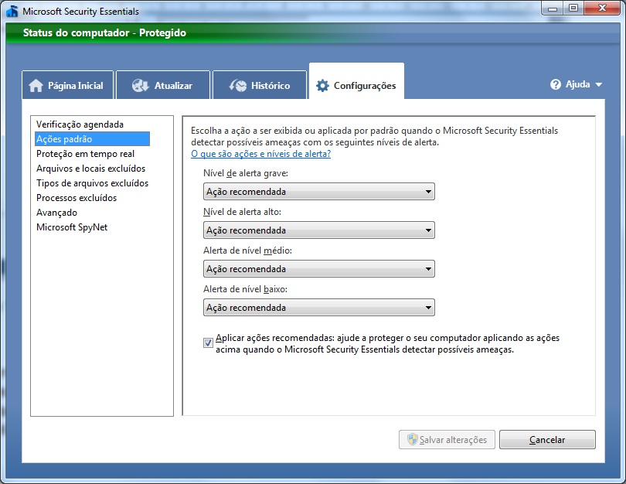The image size is (626, 484).
Task: Click the 'Aplicar ações recomendadas' description text
Action: (387, 343)
